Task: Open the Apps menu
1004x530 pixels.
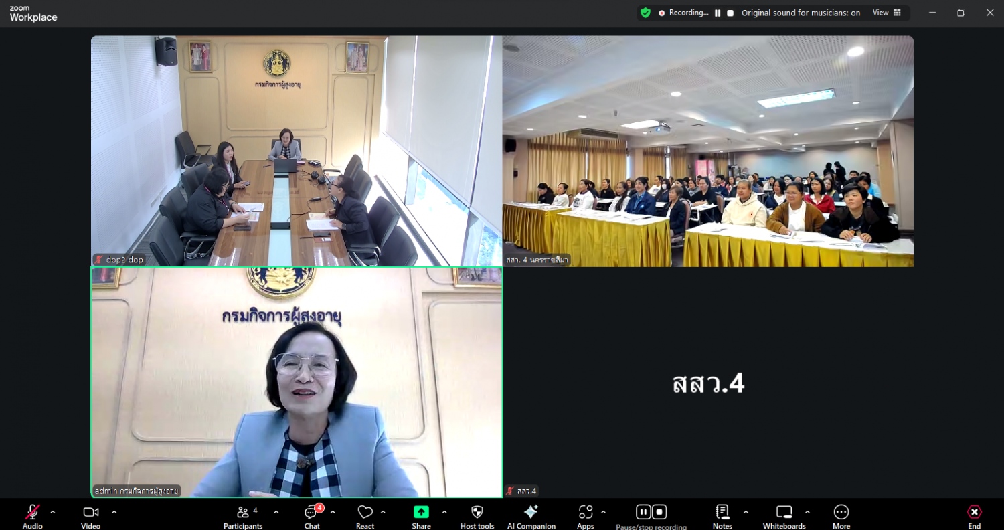Action: click(x=586, y=513)
